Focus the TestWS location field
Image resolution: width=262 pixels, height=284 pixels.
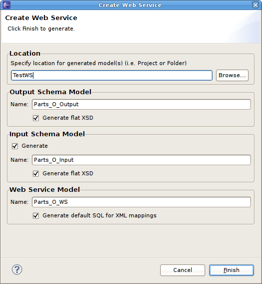pos(112,75)
